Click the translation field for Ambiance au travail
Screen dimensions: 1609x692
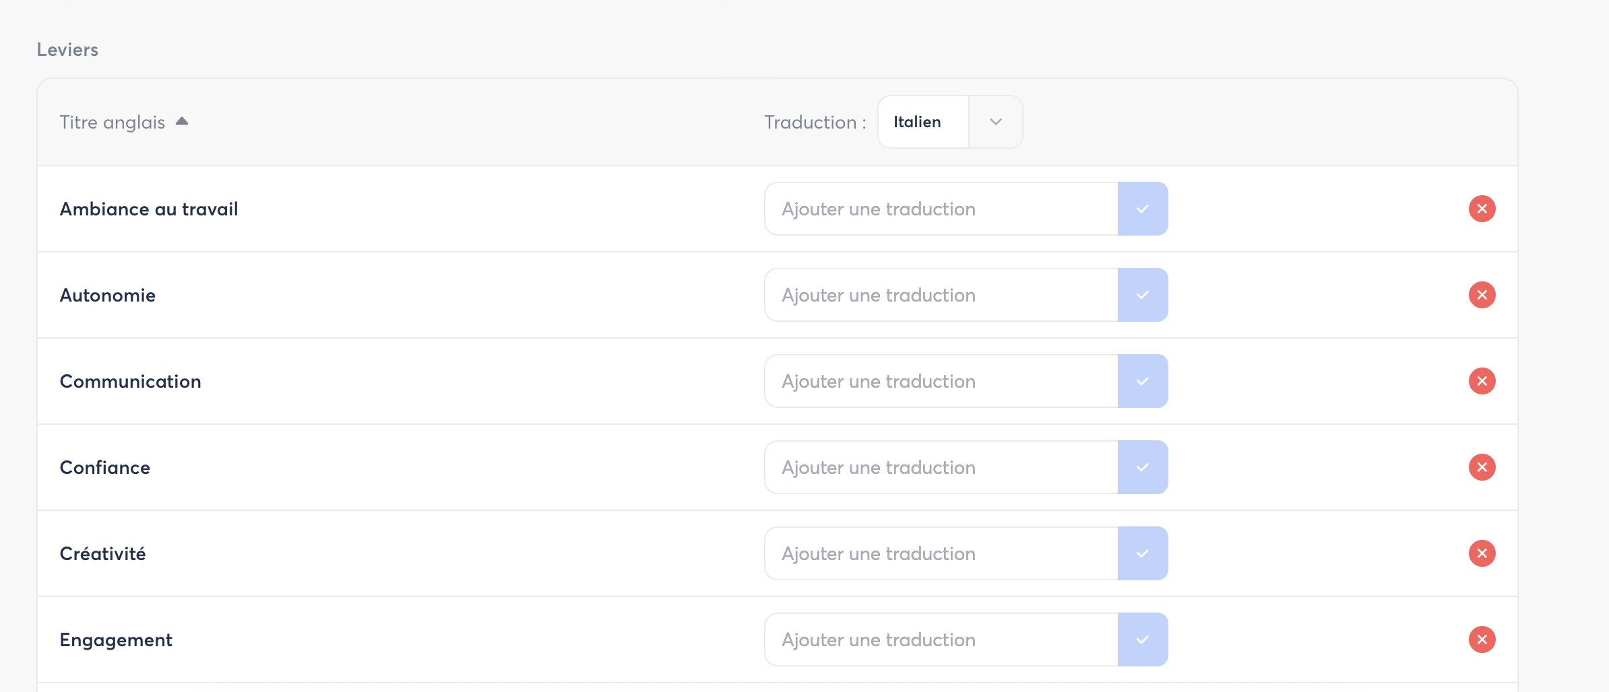[941, 209]
